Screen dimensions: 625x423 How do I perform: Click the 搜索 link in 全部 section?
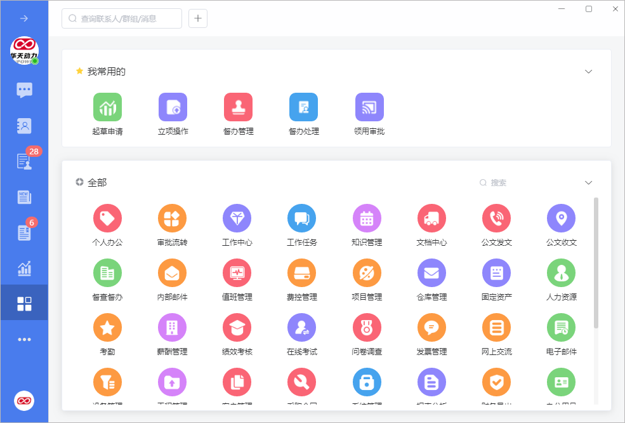(x=494, y=182)
